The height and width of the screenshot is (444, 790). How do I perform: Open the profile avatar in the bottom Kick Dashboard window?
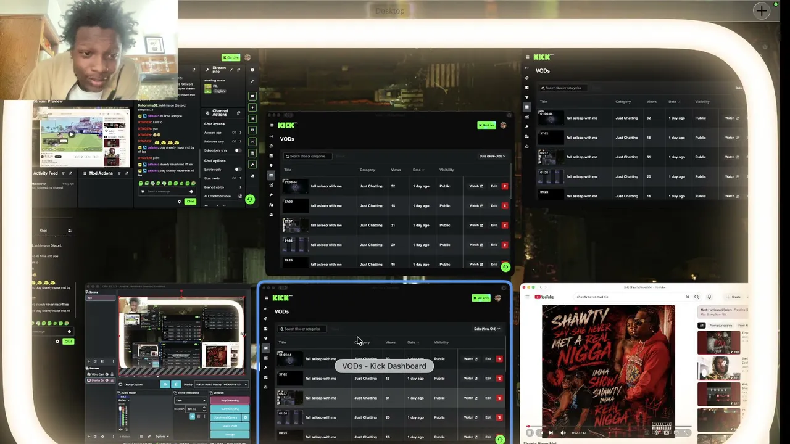coord(497,298)
